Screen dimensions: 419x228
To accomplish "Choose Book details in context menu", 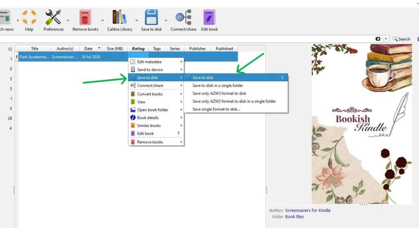I will [x=156, y=118].
